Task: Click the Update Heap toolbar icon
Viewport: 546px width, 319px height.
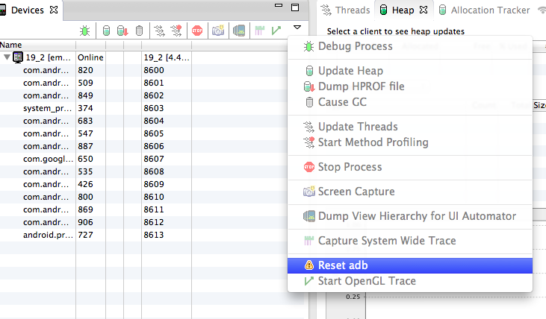Action: tap(107, 31)
